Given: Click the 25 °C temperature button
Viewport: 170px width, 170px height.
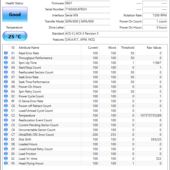Looking at the screenshot, I should (x=15, y=36).
